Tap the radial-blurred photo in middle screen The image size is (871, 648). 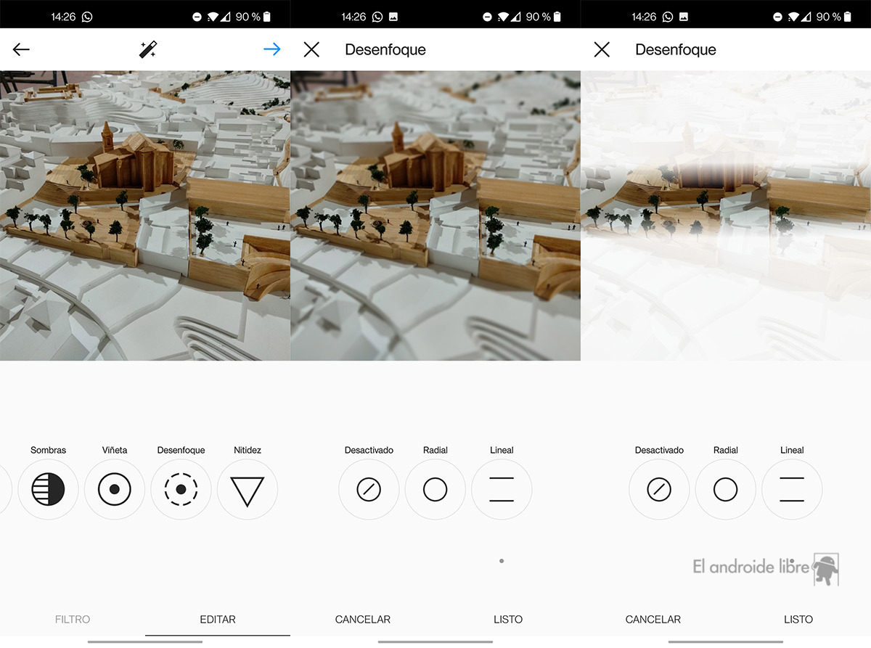(x=435, y=216)
